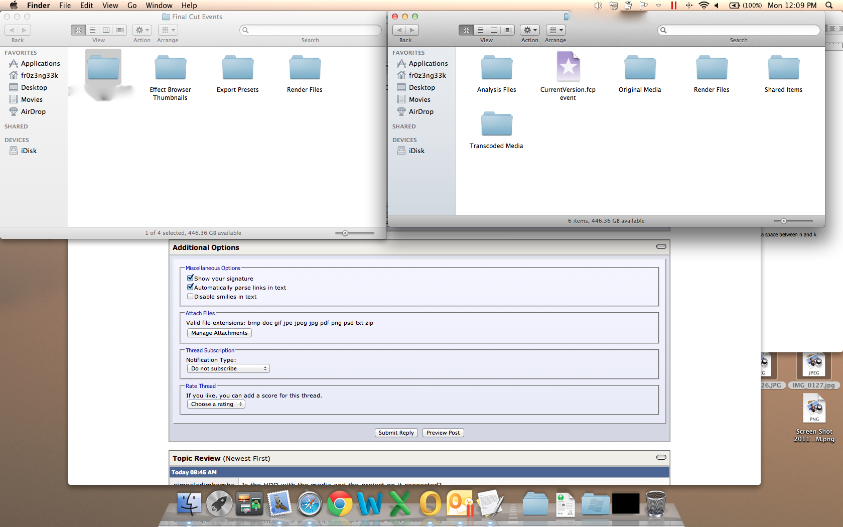Open the Window menu
The image size is (843, 527).
pyautogui.click(x=159, y=6)
